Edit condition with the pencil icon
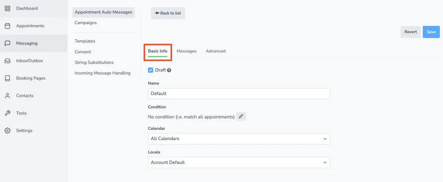443x182 pixels. tap(241, 116)
